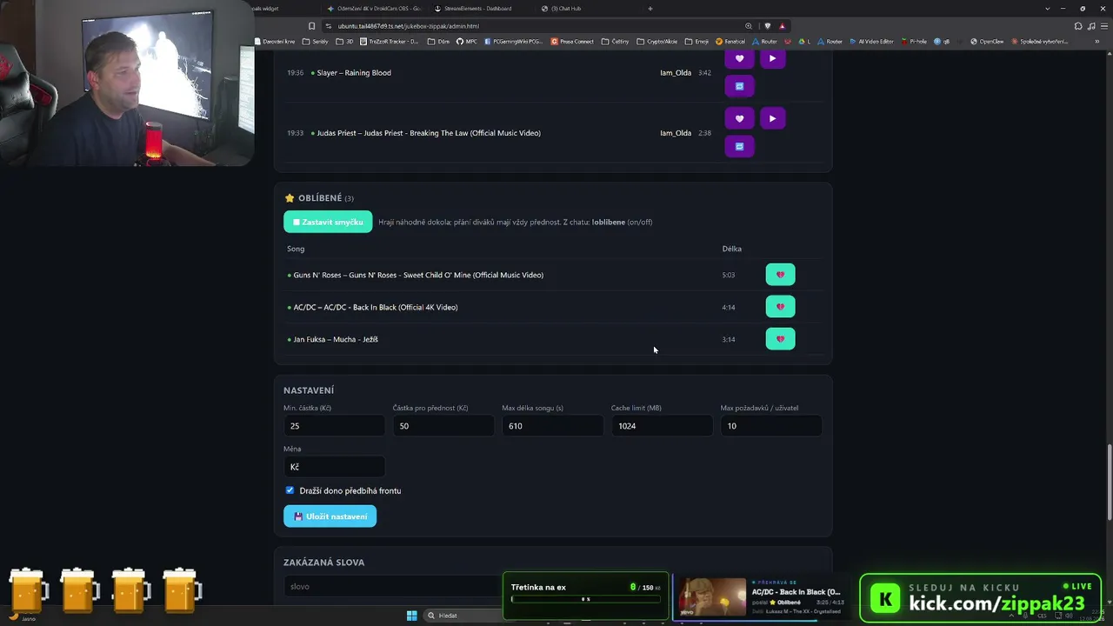Click the Guns N' Roses Sweet Child song title
Viewport: 1113px width, 626px height.
coord(418,275)
